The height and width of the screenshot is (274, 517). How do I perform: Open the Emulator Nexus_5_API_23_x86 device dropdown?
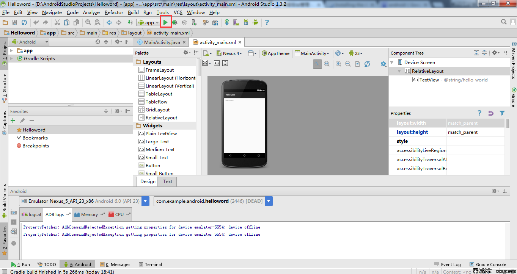coord(145,201)
